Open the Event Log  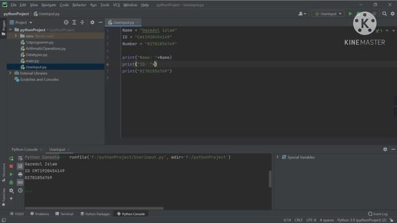click(378, 214)
